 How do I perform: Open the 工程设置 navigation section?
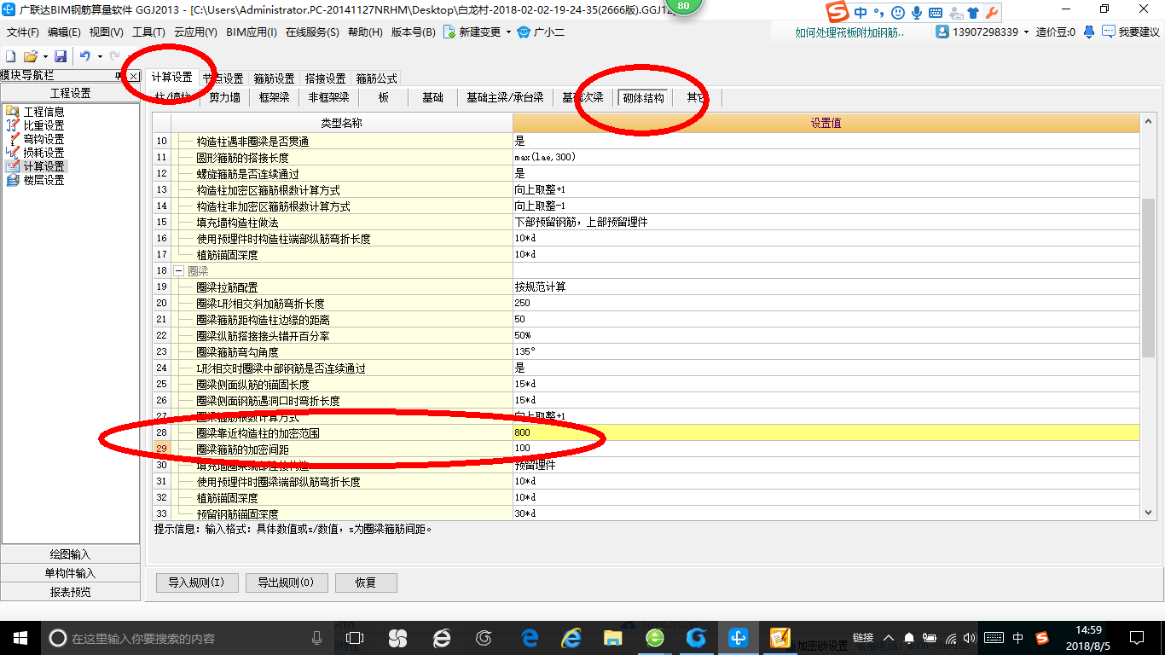pos(71,94)
